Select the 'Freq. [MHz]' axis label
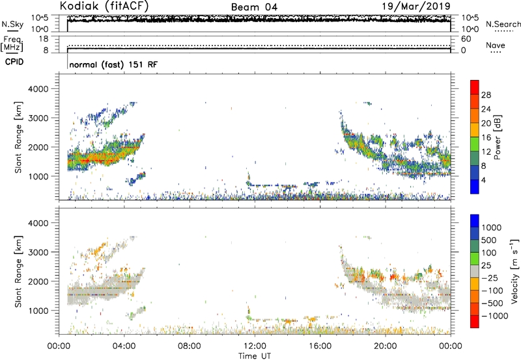 point(12,44)
